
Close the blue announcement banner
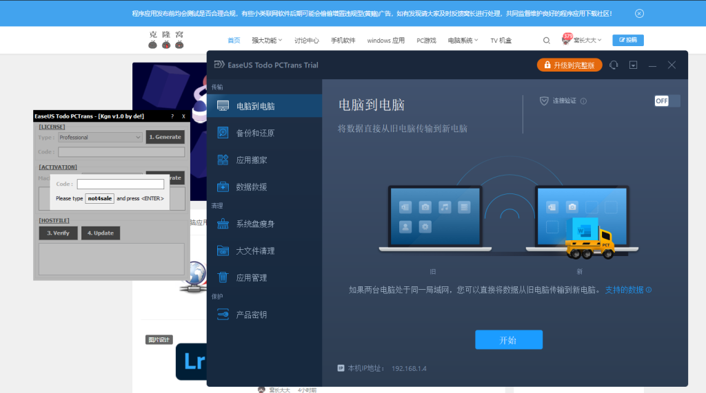click(639, 14)
